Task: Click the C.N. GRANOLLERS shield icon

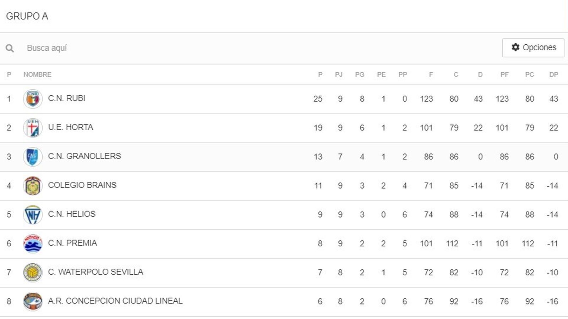Action: pyautogui.click(x=32, y=156)
